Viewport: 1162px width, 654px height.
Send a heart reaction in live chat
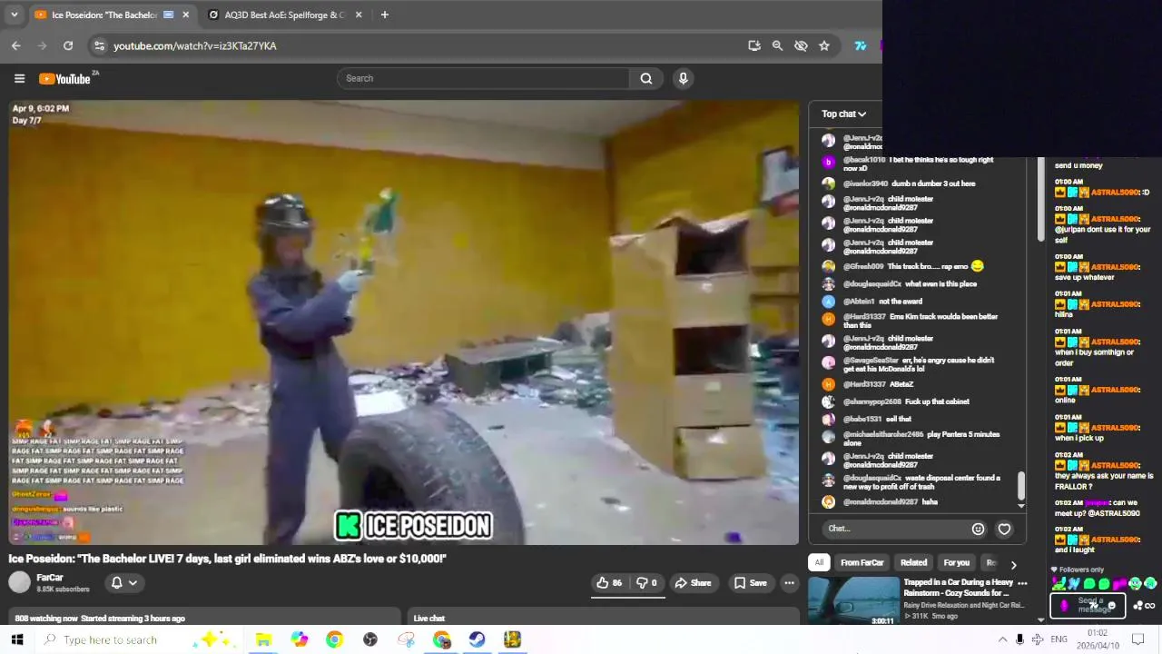tap(1004, 529)
